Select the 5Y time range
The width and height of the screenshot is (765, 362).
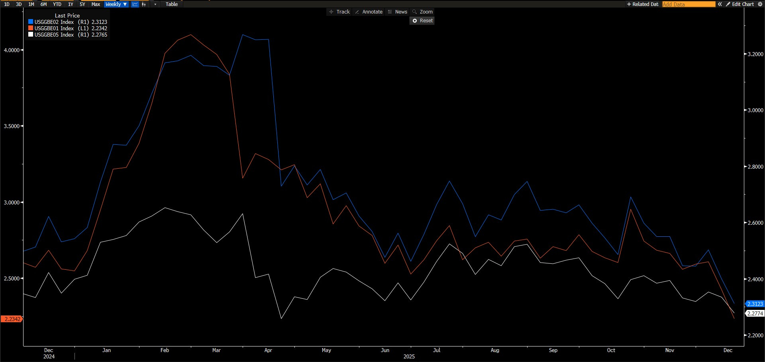click(x=82, y=4)
